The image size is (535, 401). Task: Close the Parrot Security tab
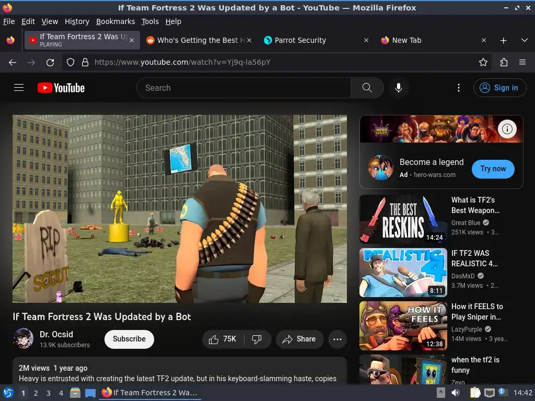[366, 40]
